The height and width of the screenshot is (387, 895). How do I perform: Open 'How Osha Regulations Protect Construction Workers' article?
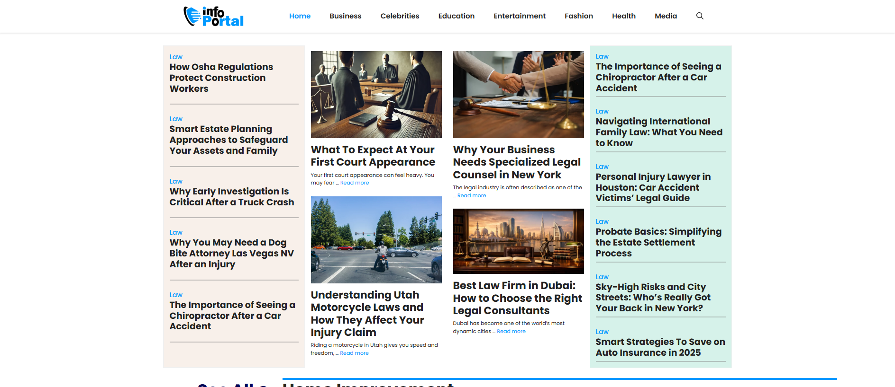click(x=221, y=78)
